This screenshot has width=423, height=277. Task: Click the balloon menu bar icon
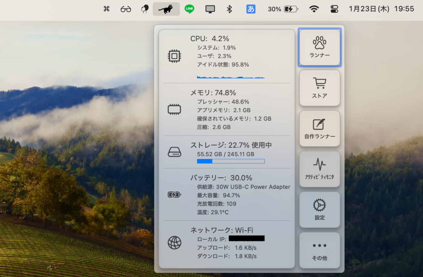point(145,9)
